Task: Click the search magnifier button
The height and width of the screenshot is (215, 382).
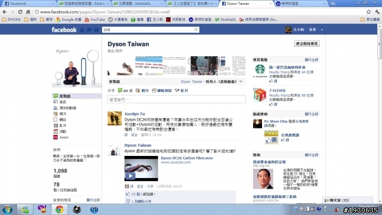Action: 196,30
